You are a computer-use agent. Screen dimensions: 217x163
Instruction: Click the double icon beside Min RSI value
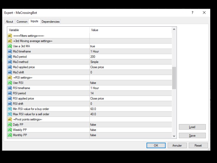tap(10, 109)
